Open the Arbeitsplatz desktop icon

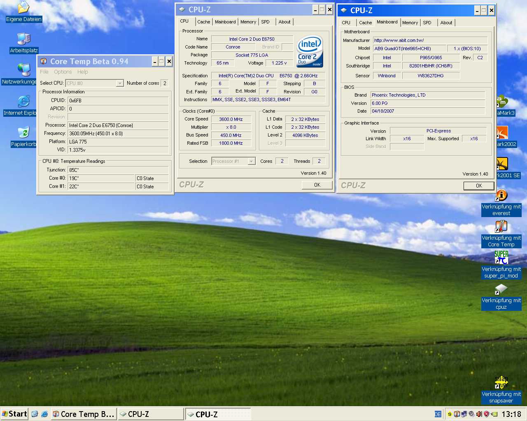23,39
